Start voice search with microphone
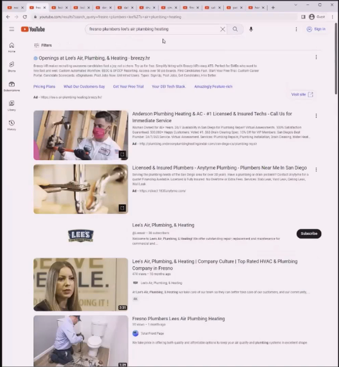 tap(251, 29)
